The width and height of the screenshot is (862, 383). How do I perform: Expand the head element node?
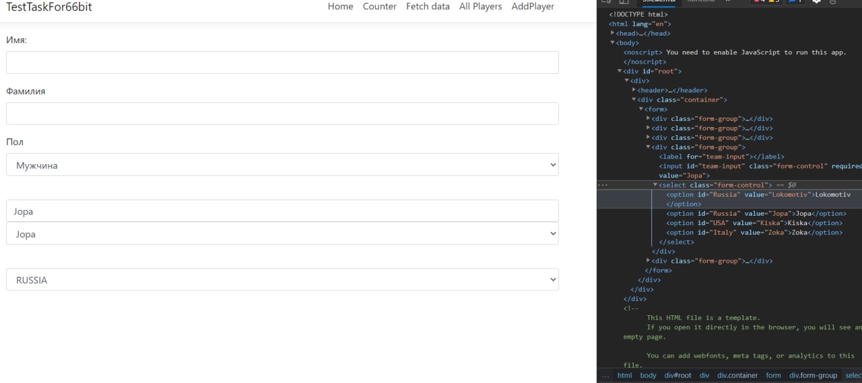613,33
